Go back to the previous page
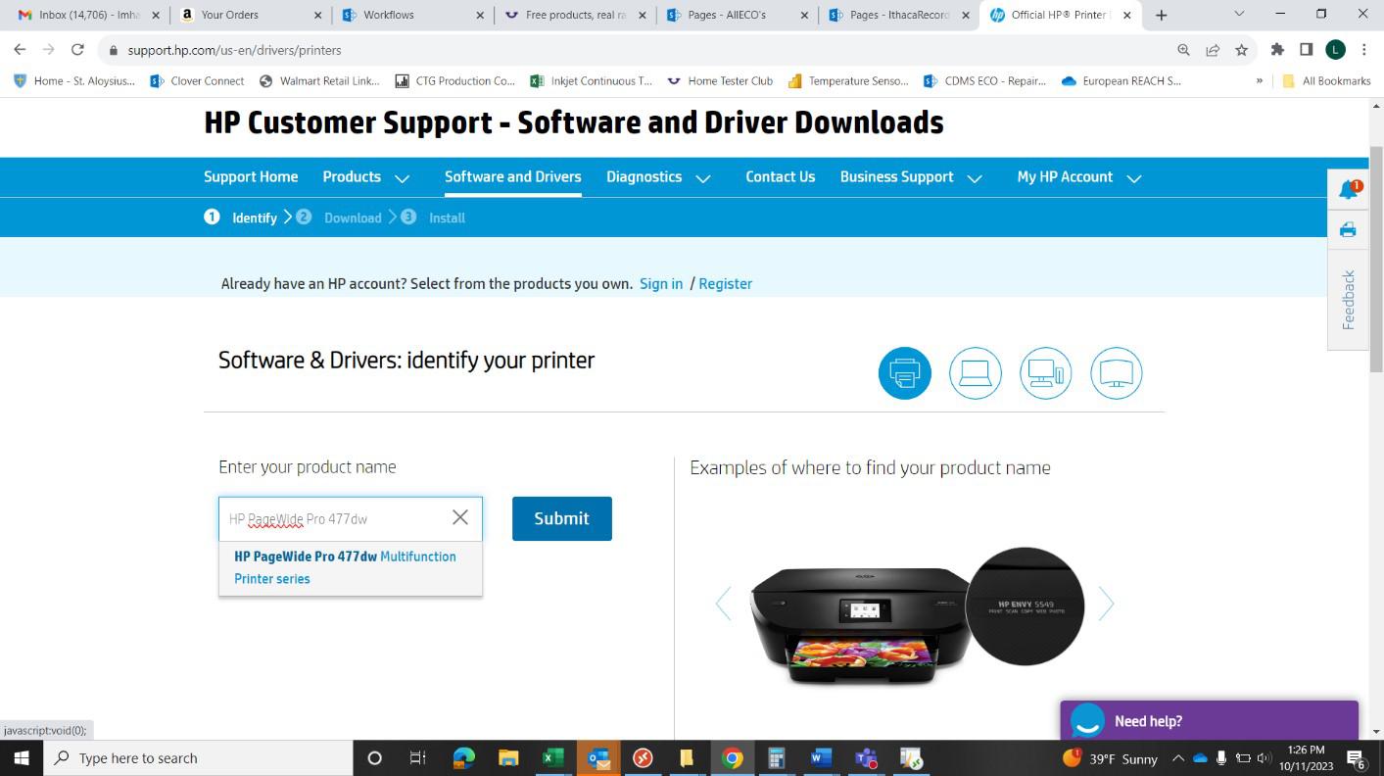1384x776 pixels. pyautogui.click(x=20, y=50)
